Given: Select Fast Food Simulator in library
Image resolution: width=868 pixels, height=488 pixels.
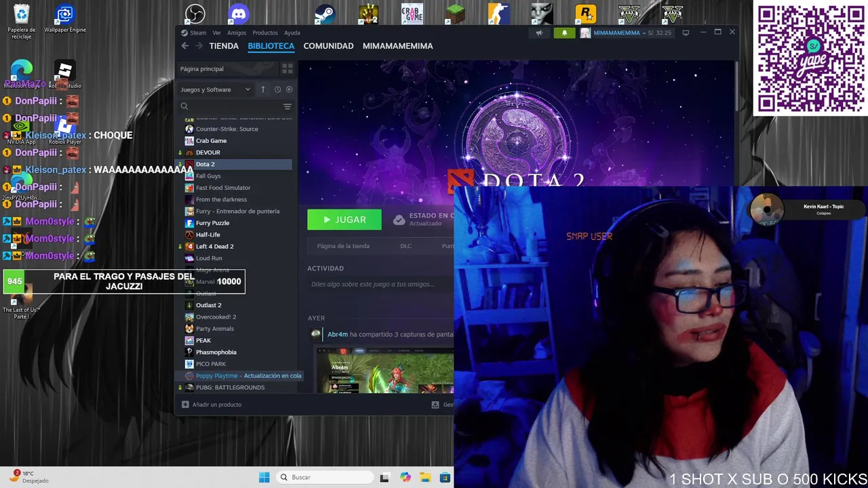Looking at the screenshot, I should tap(223, 188).
